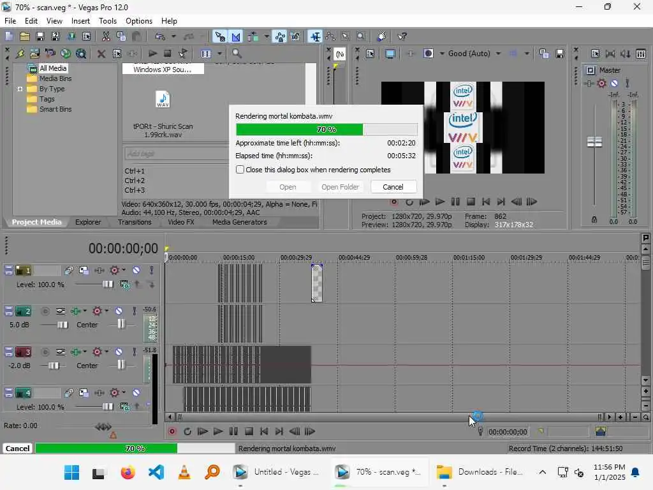Viewport: 653px width, 490px height.
Task: Click the Start Preview play icon in Project Media
Action: click(152, 54)
